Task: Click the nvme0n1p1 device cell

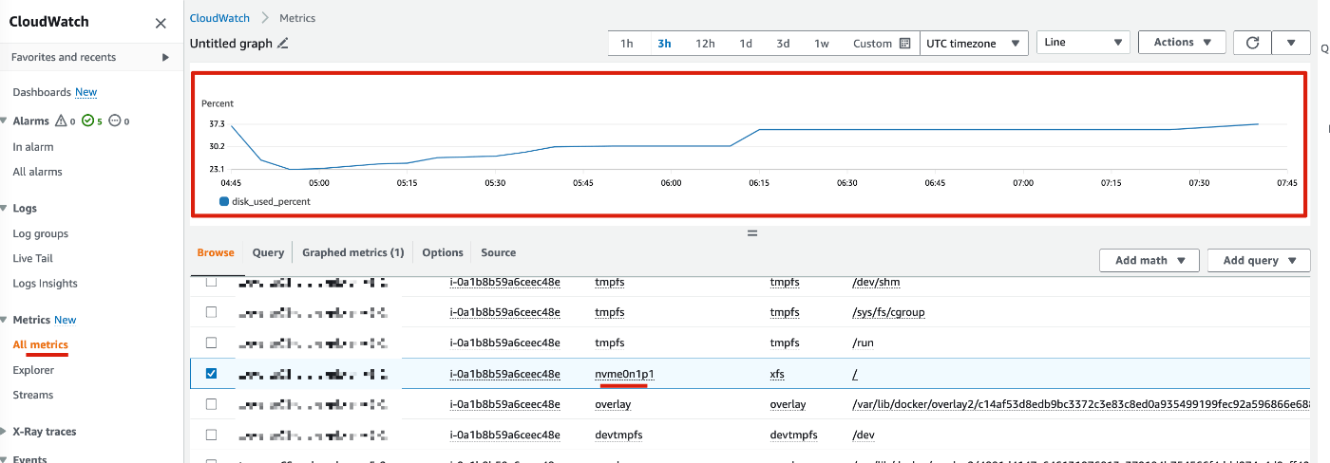Action: point(624,374)
